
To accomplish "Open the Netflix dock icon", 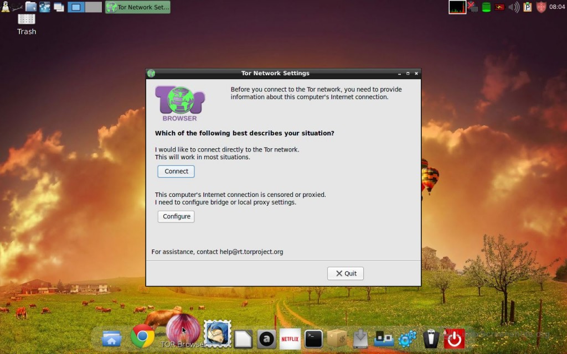I will pyautogui.click(x=290, y=339).
